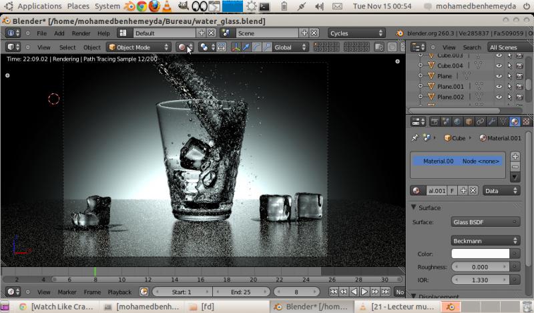Toggle visibility eye for Cube.004
The image size is (534, 313).
(x=499, y=66)
